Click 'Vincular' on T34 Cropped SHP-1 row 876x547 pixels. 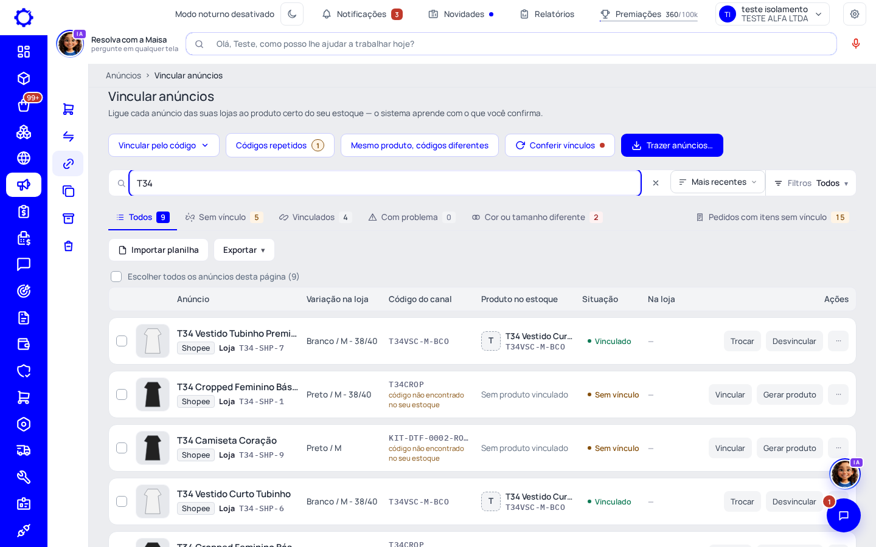click(x=730, y=394)
